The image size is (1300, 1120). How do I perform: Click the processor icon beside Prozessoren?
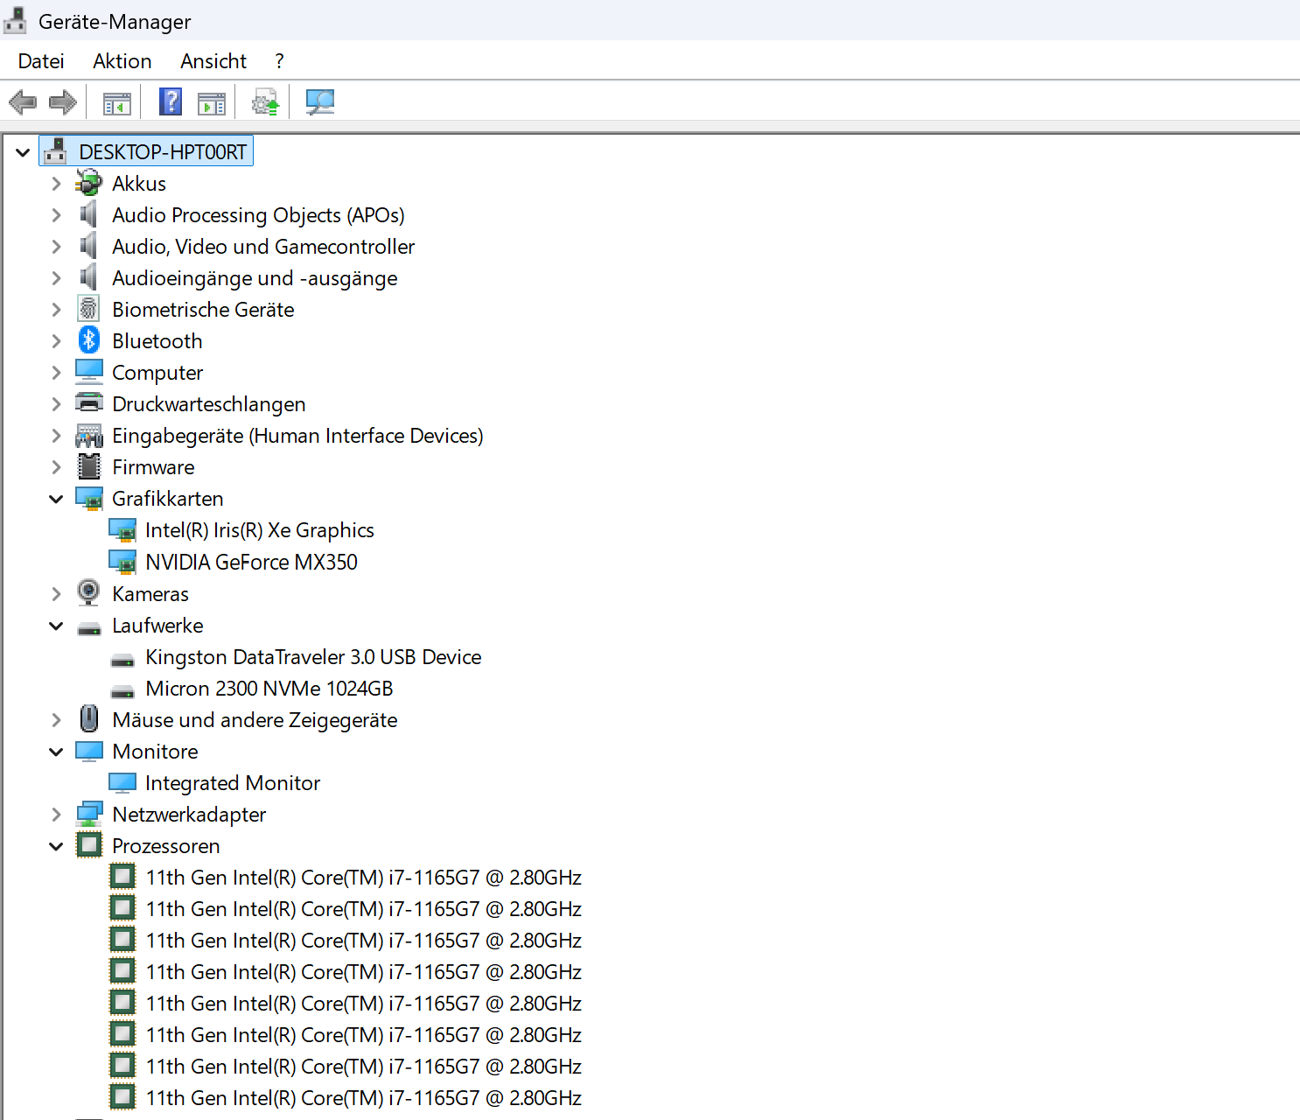89,845
